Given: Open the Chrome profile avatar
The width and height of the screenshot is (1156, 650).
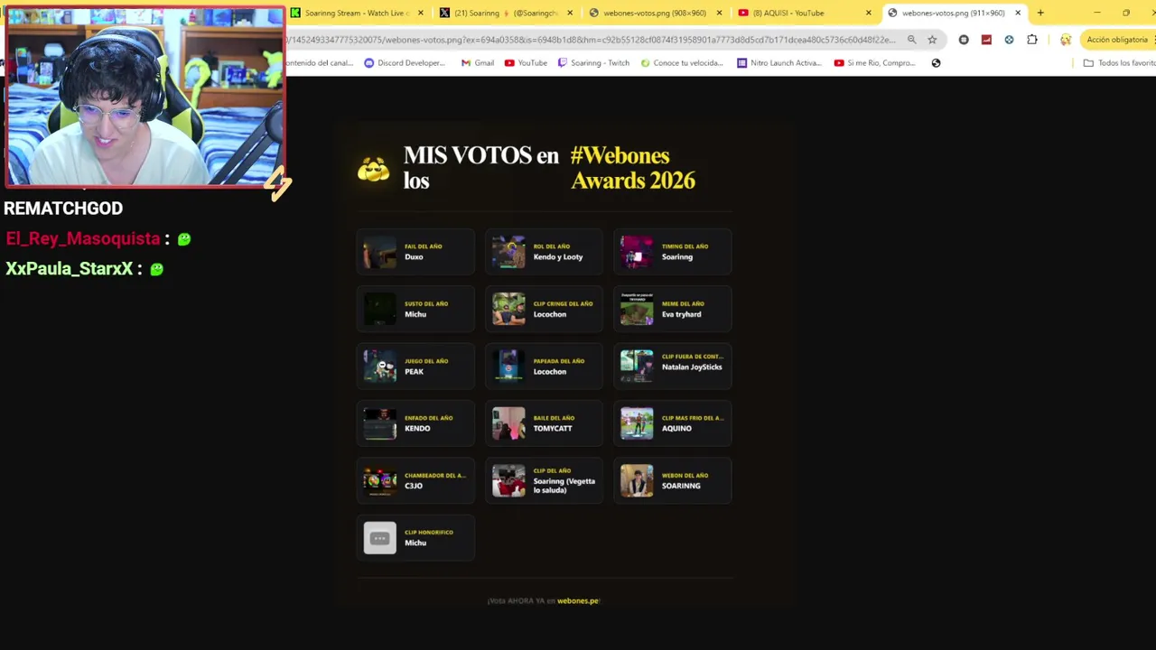Looking at the screenshot, I should click(1066, 40).
